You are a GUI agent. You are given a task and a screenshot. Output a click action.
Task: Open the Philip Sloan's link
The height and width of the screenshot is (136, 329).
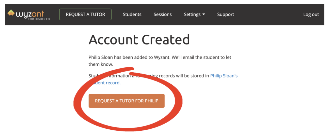pyautogui.click(x=224, y=76)
